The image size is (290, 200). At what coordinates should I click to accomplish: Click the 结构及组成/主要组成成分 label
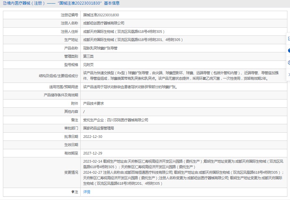(59, 76)
